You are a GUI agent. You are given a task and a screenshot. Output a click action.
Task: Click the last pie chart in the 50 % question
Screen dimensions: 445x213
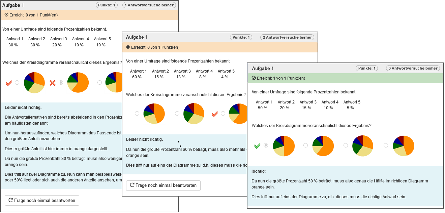tap(404, 146)
